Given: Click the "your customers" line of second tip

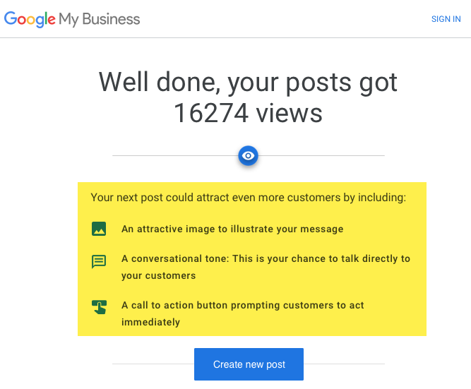Looking at the screenshot, I should pos(158,276).
